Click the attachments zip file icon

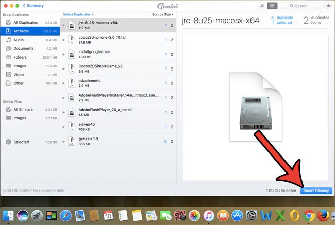click(72, 83)
